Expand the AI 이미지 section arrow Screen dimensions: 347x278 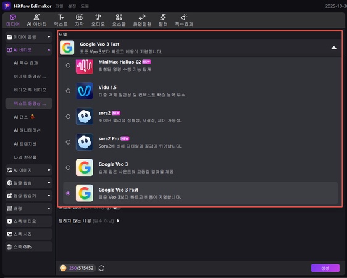(x=49, y=170)
